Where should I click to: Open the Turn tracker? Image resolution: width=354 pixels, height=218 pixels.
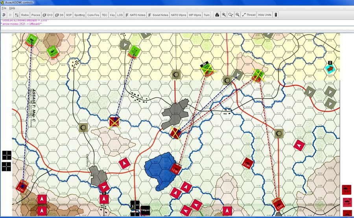coord(206,15)
